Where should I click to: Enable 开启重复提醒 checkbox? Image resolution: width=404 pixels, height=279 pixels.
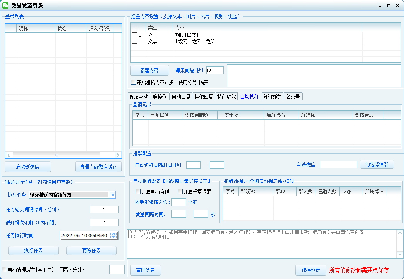(180, 192)
